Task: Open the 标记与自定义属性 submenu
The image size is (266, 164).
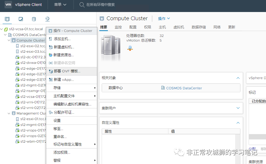Action: (72, 144)
